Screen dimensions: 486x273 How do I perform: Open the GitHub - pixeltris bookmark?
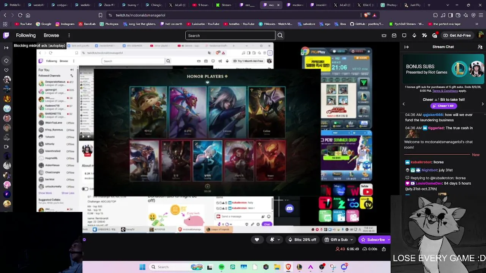[366, 24]
